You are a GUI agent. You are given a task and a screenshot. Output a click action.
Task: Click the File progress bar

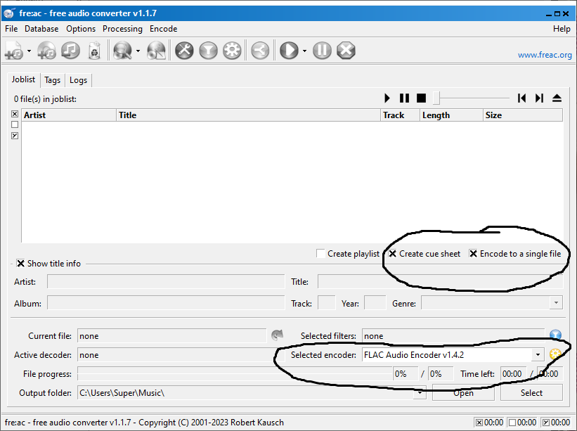click(x=235, y=374)
